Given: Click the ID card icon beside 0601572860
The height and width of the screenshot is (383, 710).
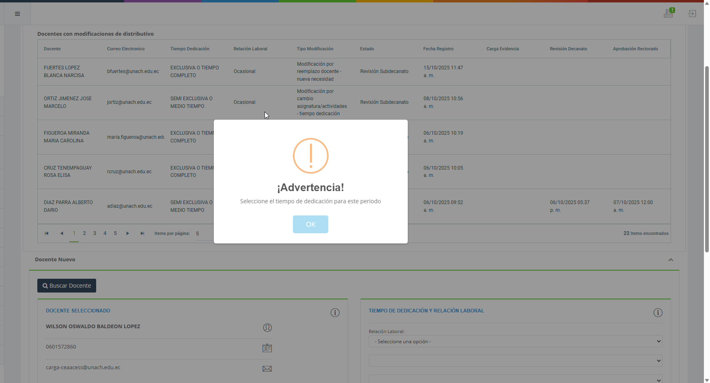Looking at the screenshot, I should pos(267,348).
